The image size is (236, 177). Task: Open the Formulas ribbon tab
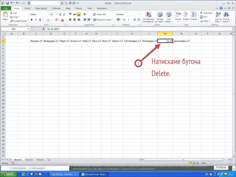click(56, 8)
